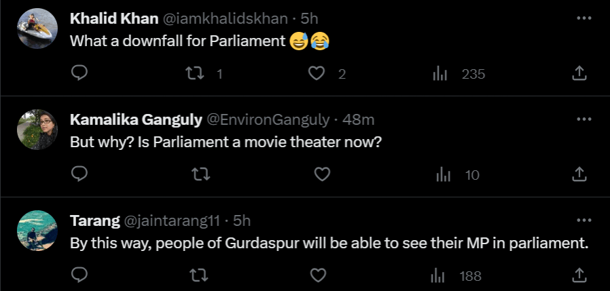
Task: Share Tarang's tweet
Action: point(579,275)
